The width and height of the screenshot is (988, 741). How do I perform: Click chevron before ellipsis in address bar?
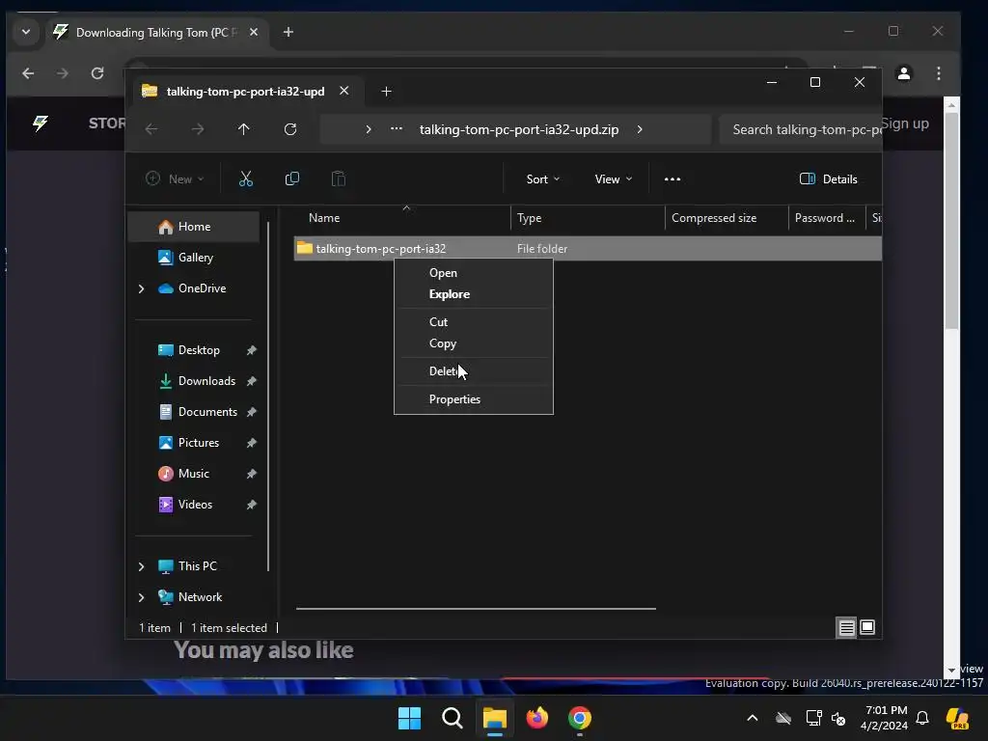pos(369,129)
